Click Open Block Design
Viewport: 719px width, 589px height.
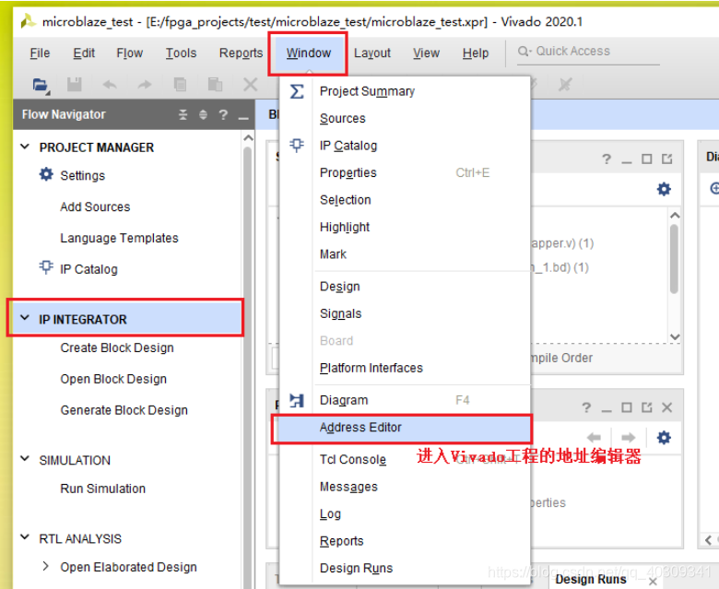tap(113, 379)
